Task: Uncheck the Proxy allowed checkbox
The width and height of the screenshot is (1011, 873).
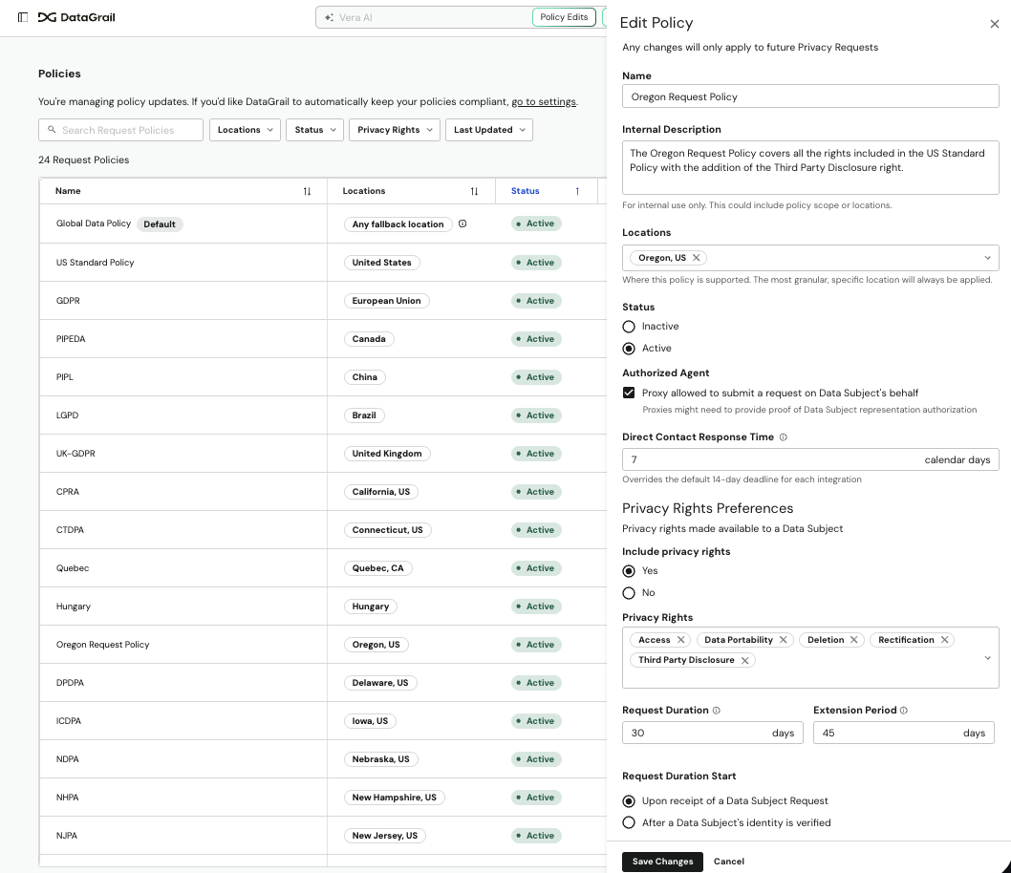Action: (x=629, y=393)
